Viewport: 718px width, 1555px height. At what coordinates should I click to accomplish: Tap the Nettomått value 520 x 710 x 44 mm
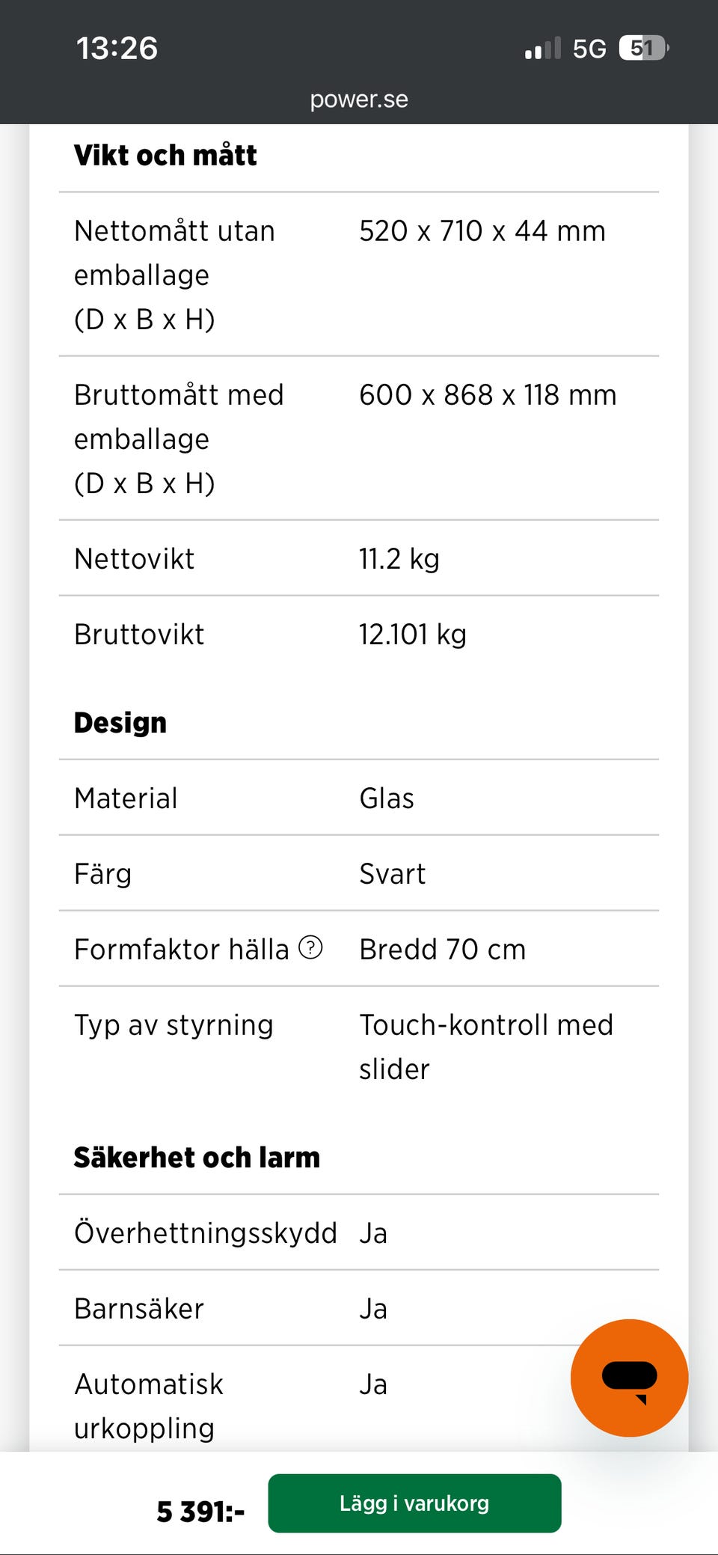pos(482,231)
